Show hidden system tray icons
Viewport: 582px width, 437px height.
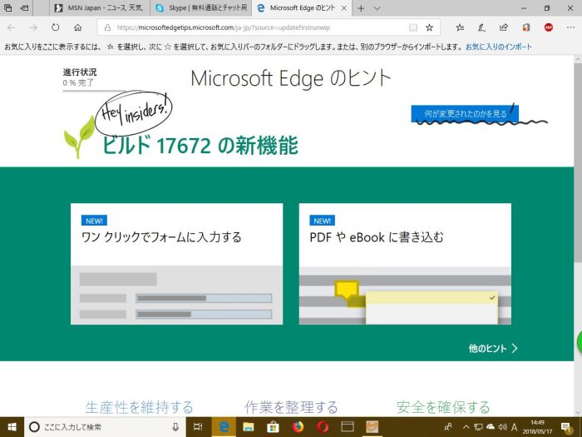(466, 427)
